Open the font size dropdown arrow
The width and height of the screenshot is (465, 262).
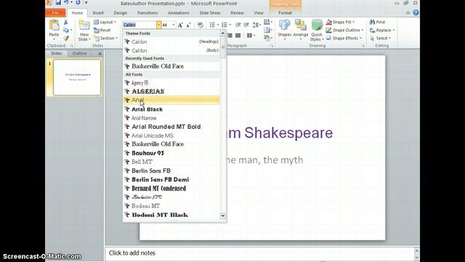click(173, 25)
